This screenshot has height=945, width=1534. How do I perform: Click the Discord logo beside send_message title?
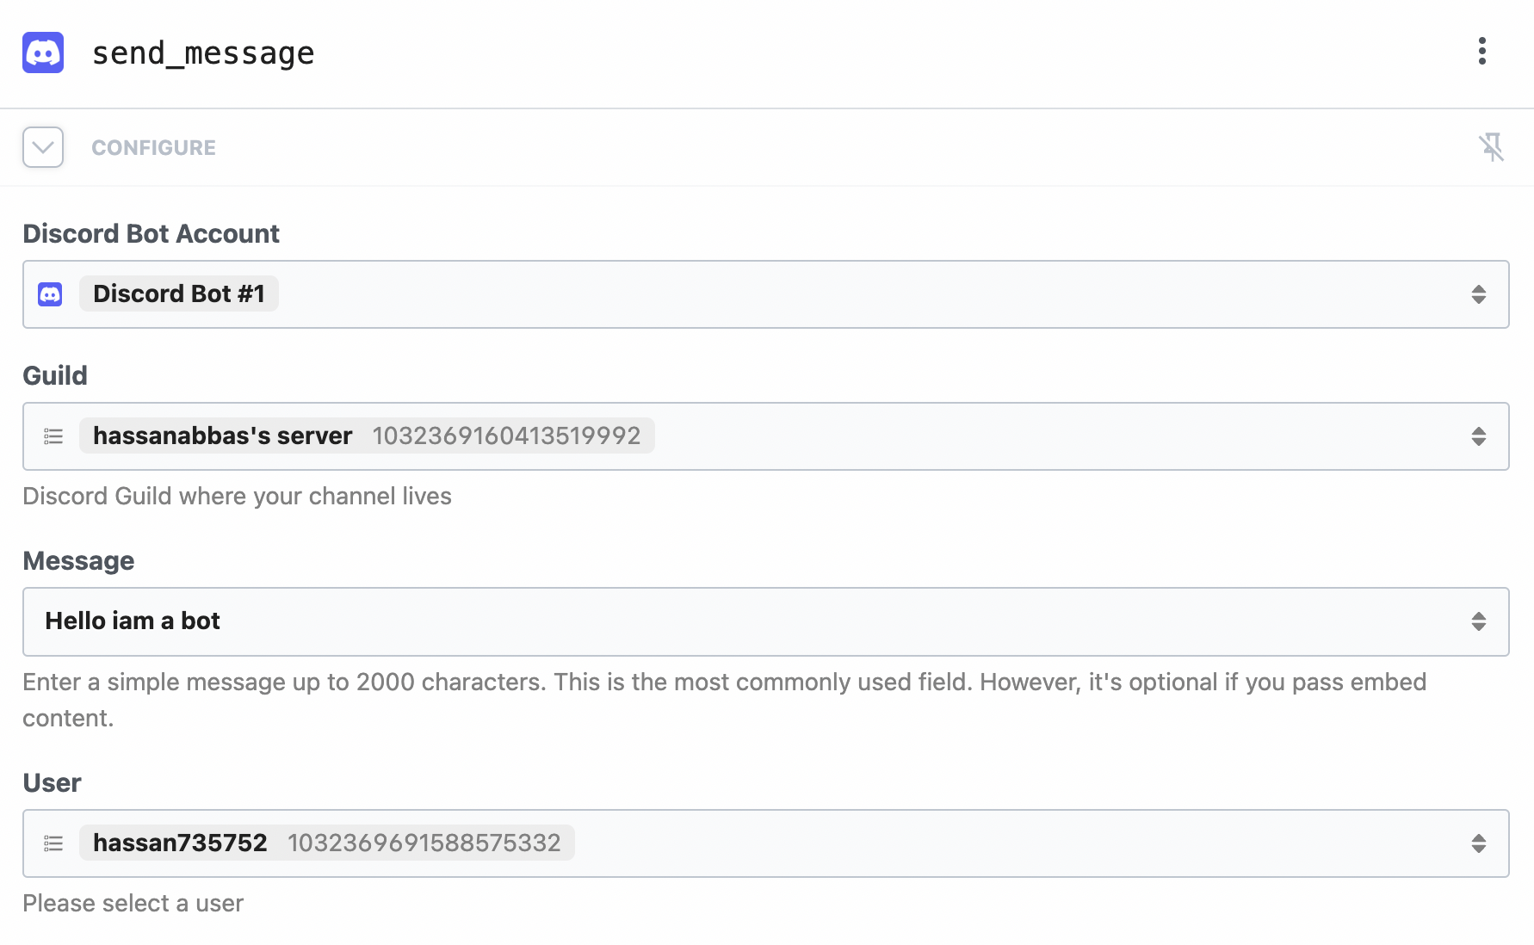(x=43, y=52)
